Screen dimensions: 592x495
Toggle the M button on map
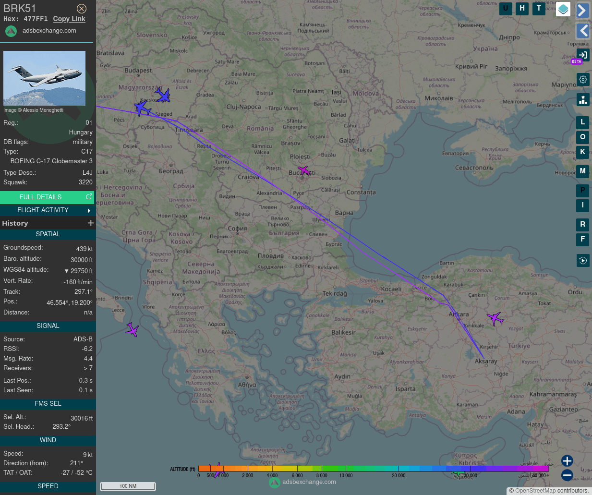pos(582,171)
